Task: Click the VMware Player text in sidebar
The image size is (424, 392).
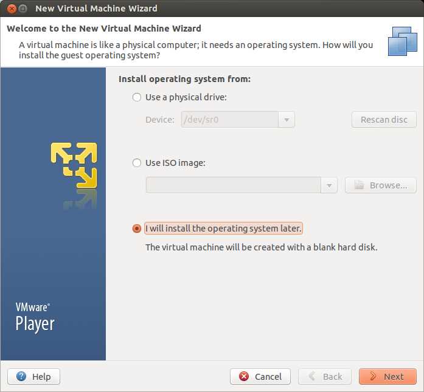Action: 35,317
